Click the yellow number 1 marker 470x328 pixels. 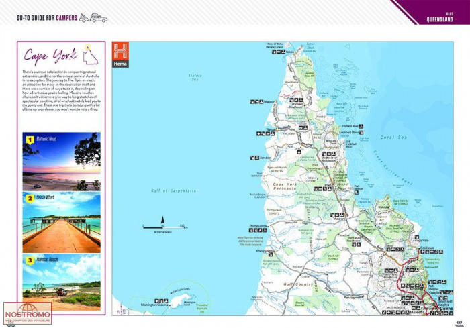(x=30, y=140)
